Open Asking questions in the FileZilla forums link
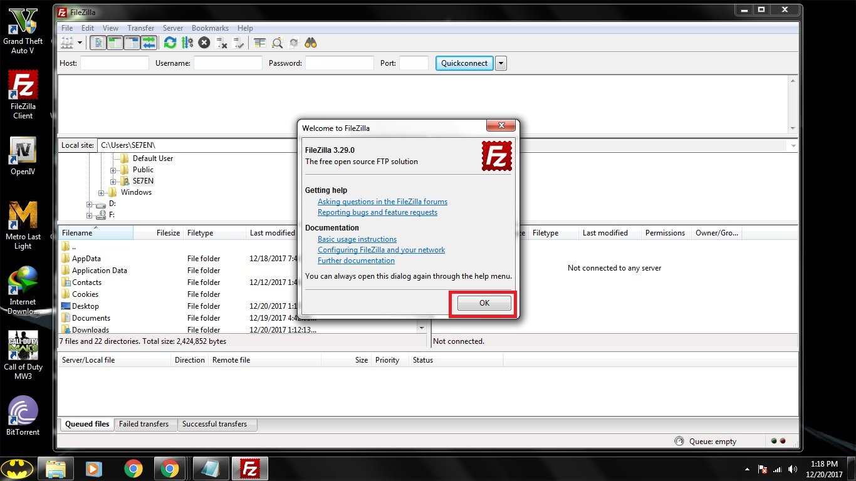 [x=382, y=202]
